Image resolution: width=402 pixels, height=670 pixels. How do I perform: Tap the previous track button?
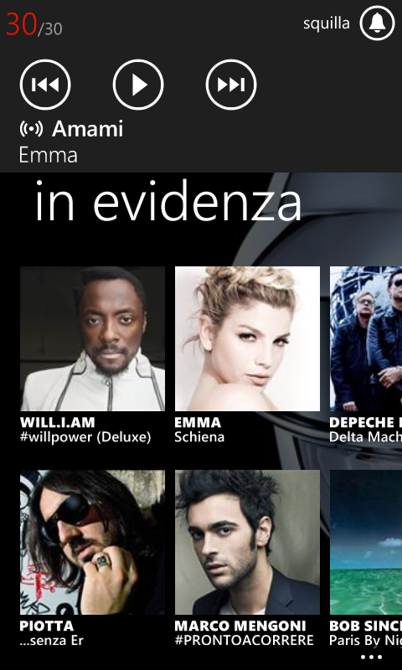point(45,85)
